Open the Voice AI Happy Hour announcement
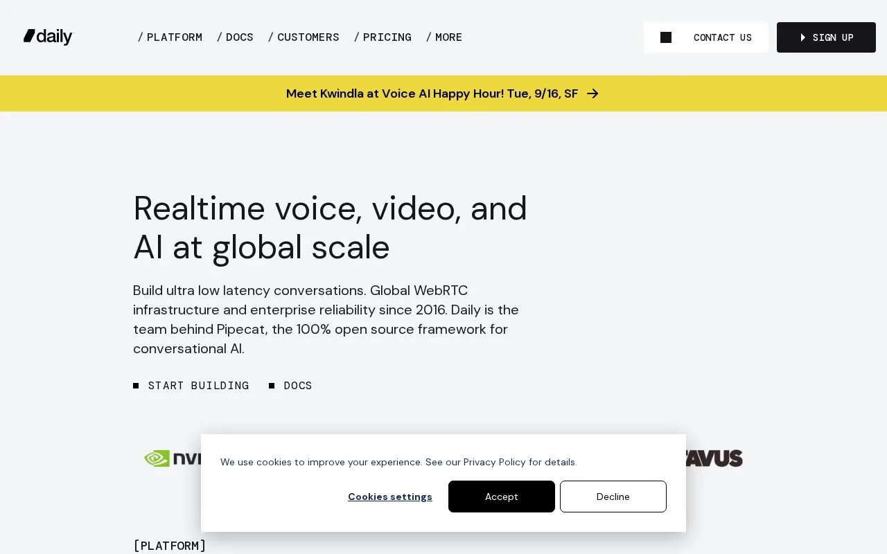887x554 pixels. [442, 93]
